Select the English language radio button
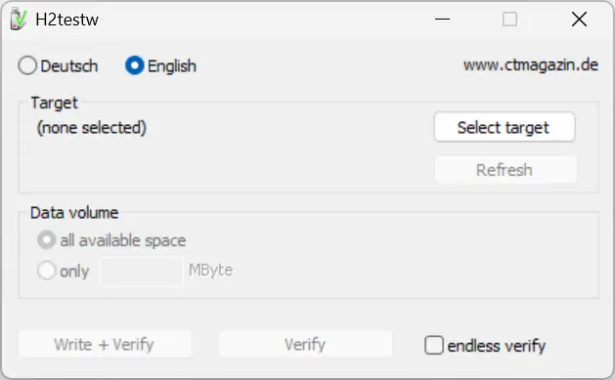 (135, 65)
